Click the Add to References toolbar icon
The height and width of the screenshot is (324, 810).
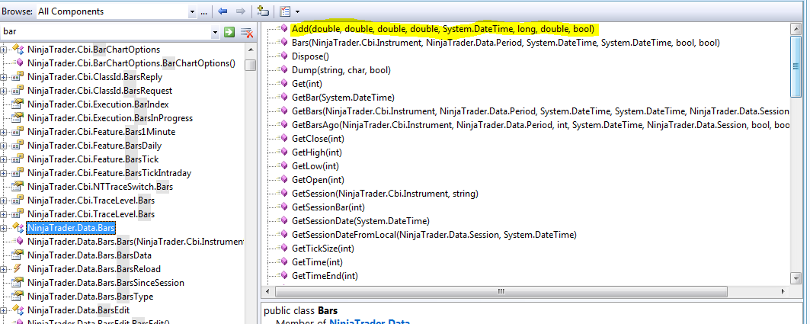pos(263,11)
